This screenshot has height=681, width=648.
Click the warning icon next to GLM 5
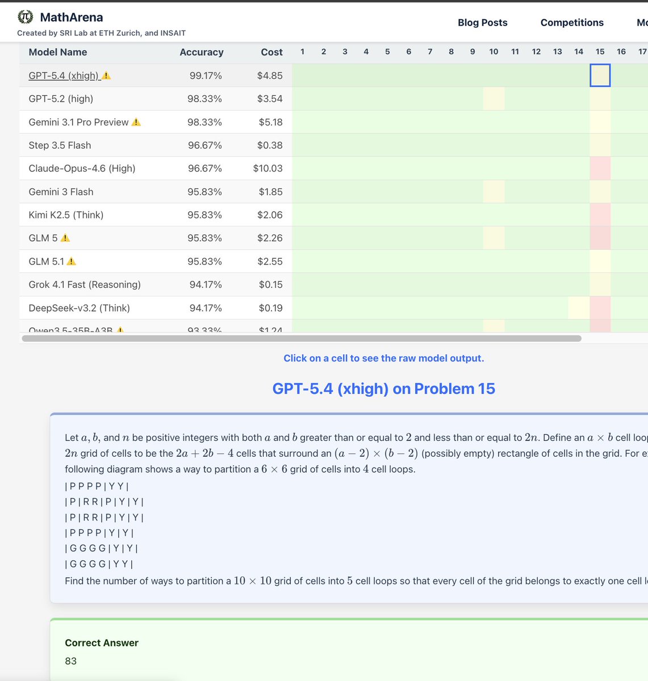coord(65,238)
